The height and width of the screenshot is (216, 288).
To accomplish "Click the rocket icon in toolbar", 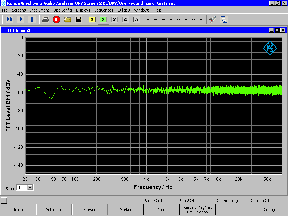I will [213, 19].
